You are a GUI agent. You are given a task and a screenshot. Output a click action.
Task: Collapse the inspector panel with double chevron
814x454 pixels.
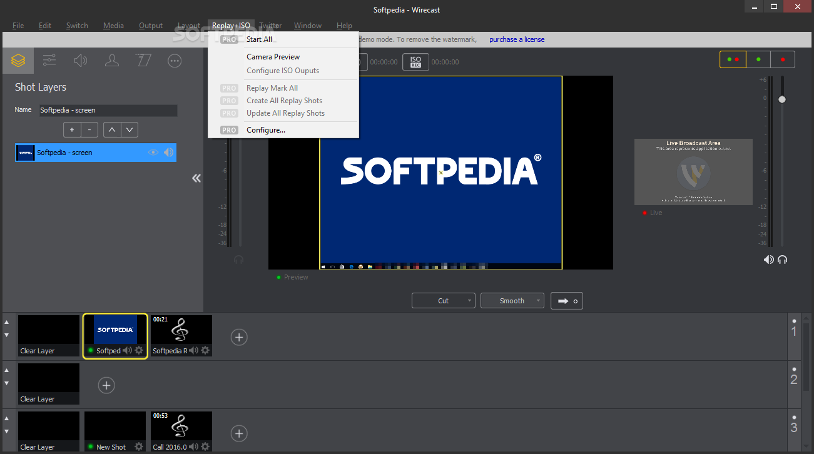click(196, 178)
